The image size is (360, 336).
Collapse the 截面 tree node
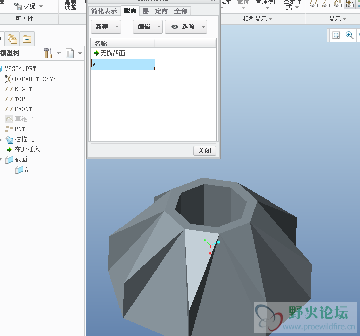1,159
